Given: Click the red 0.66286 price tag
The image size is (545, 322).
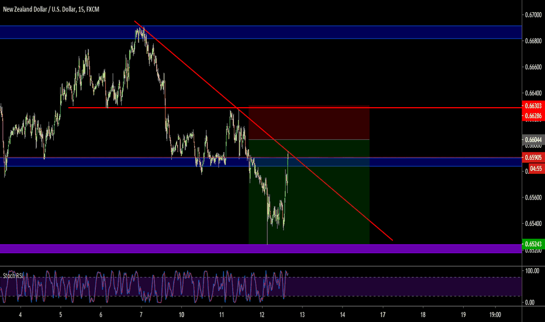Looking at the screenshot, I should pos(533,116).
